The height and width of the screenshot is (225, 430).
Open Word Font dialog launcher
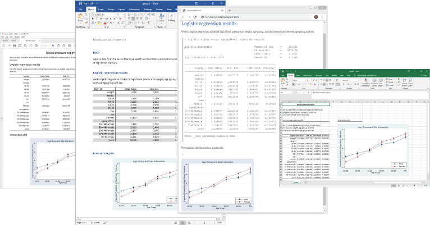(124, 27)
